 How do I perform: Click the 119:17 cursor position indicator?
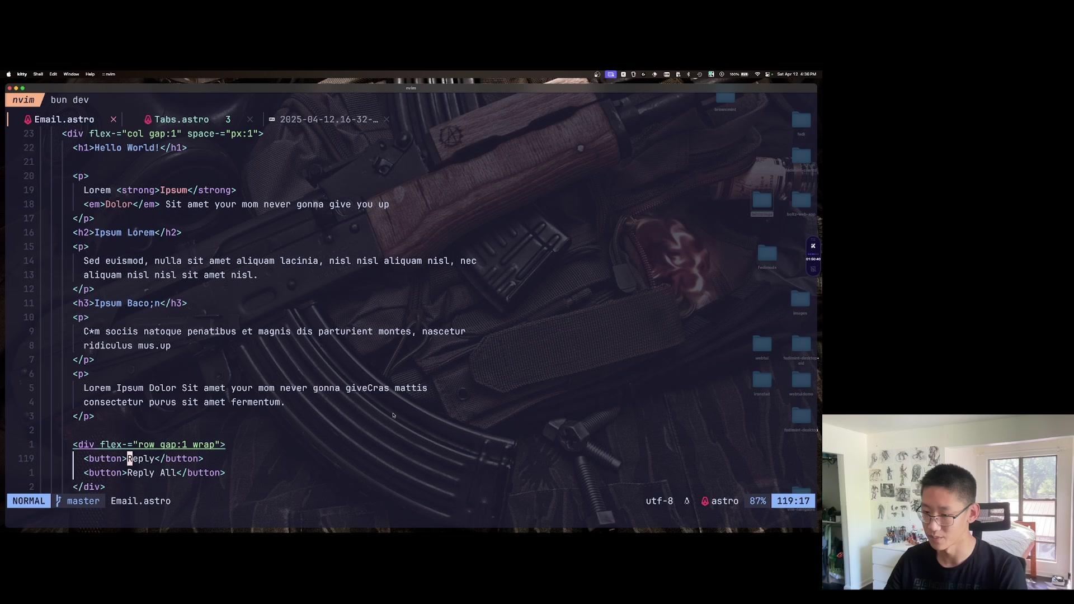pos(793,501)
